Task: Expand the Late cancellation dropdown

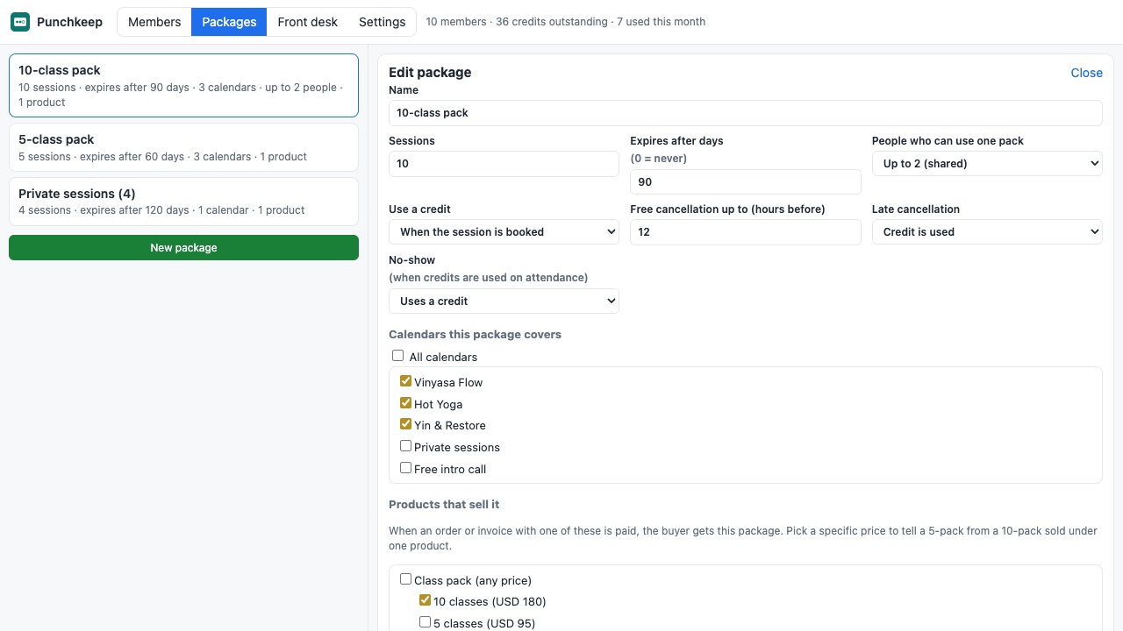Action: point(987,232)
